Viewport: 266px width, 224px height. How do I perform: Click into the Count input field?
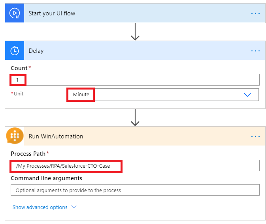[x=138, y=80]
